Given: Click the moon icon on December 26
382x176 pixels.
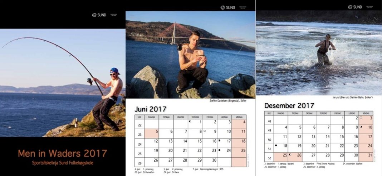Looking at the screenshot, I should (x=290, y=154).
